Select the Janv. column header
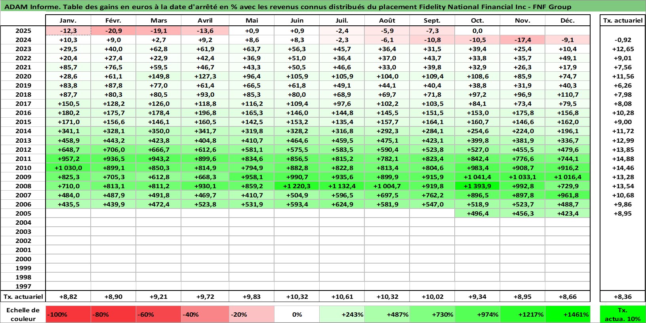Viewport: 646px width, 323px height. (68, 21)
